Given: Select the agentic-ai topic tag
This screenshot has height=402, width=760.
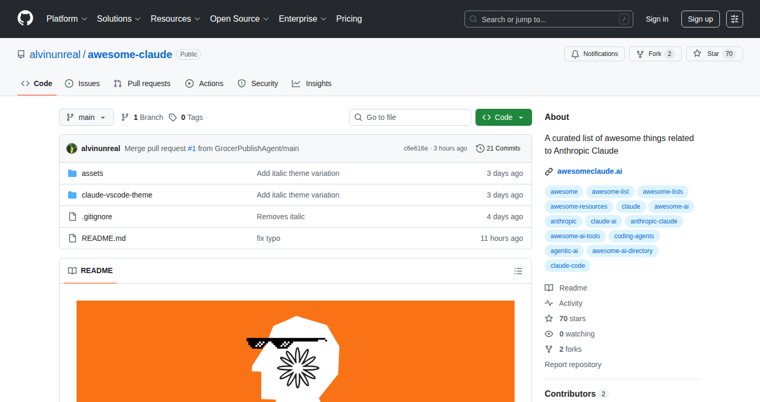Looking at the screenshot, I should 564,251.
